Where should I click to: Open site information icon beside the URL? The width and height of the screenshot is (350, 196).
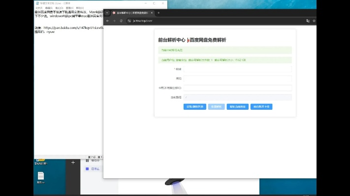coord(129,21)
